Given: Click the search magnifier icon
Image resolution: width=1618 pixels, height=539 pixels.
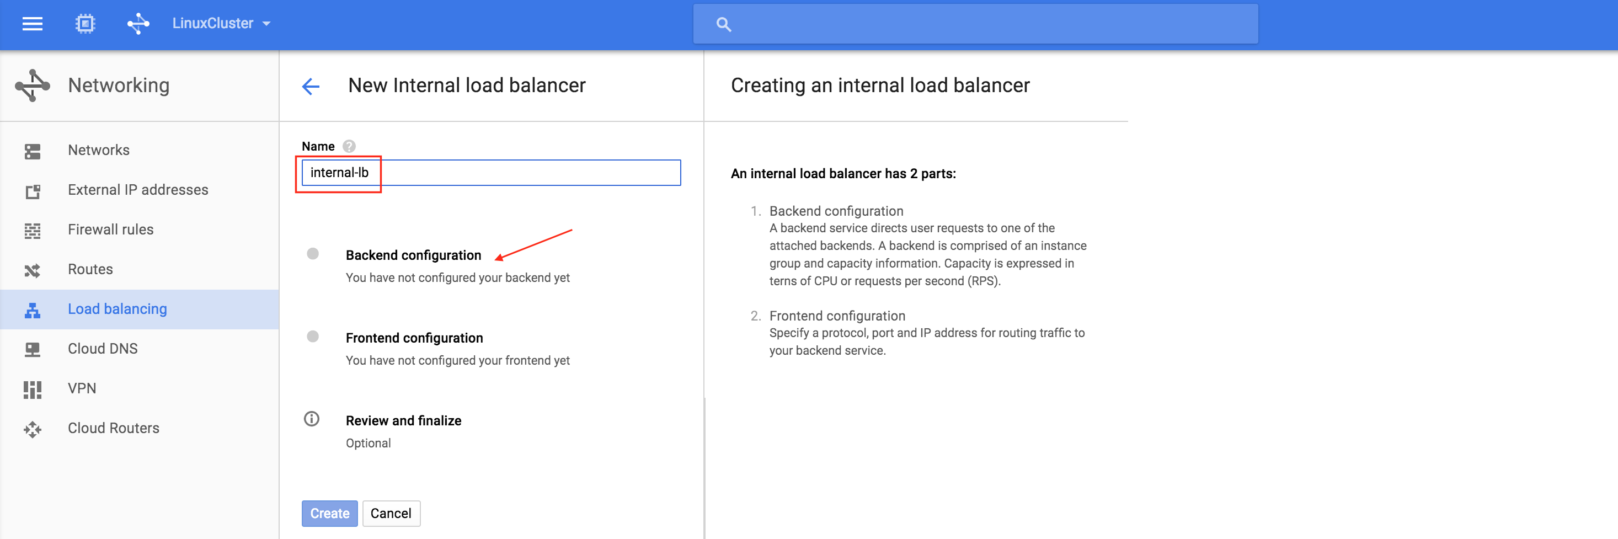Looking at the screenshot, I should [724, 24].
